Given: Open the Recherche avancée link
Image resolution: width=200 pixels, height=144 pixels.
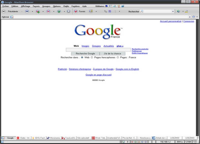Looking at the screenshot, I should point(140,49).
